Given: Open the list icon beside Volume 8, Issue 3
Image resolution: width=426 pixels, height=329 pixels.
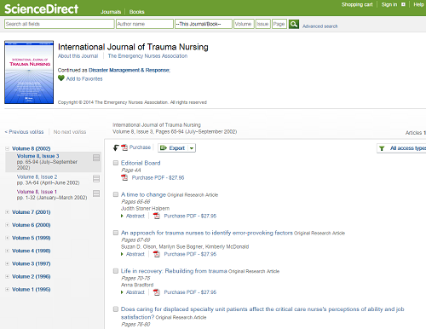Looking at the screenshot, I should pyautogui.click(x=96, y=158).
